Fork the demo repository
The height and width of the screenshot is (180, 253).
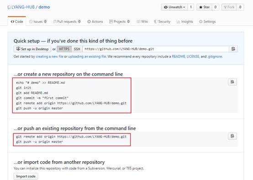[x=229, y=7]
